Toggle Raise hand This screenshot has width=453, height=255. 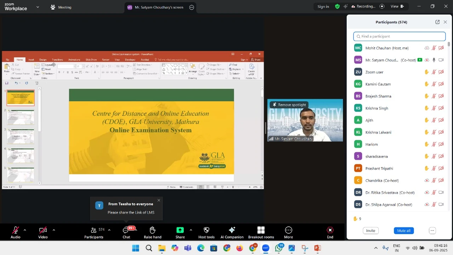(x=153, y=232)
